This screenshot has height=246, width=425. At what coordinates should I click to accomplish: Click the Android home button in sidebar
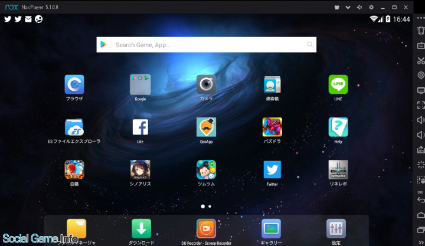[x=421, y=215]
